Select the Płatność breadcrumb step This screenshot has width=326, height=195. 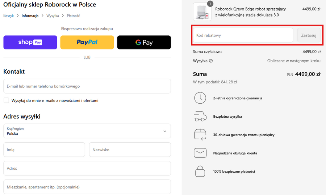73,16
